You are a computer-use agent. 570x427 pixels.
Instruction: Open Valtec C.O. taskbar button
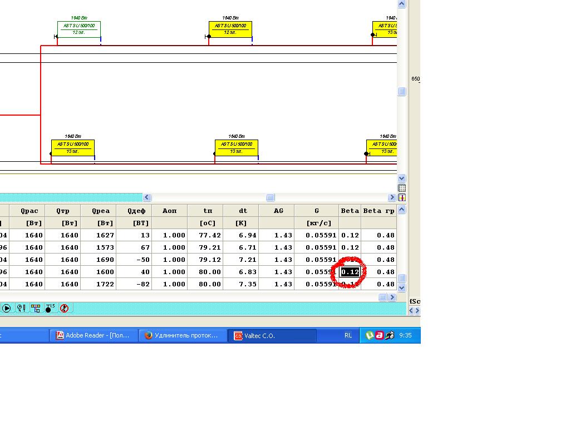point(272,335)
